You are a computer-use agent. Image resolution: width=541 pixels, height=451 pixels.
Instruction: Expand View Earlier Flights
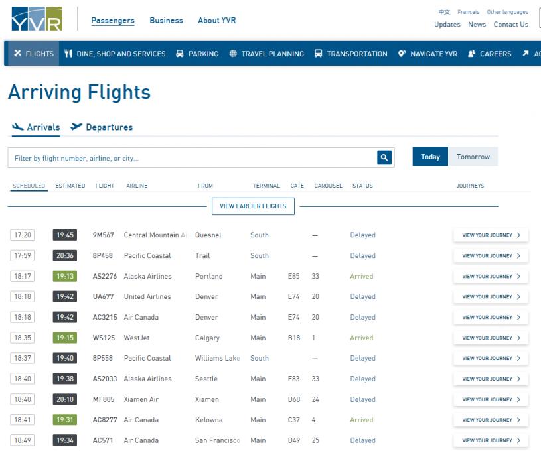tap(253, 206)
